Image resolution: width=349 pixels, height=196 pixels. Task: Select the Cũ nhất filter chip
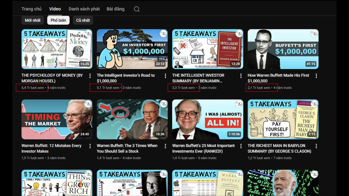[x=83, y=20]
